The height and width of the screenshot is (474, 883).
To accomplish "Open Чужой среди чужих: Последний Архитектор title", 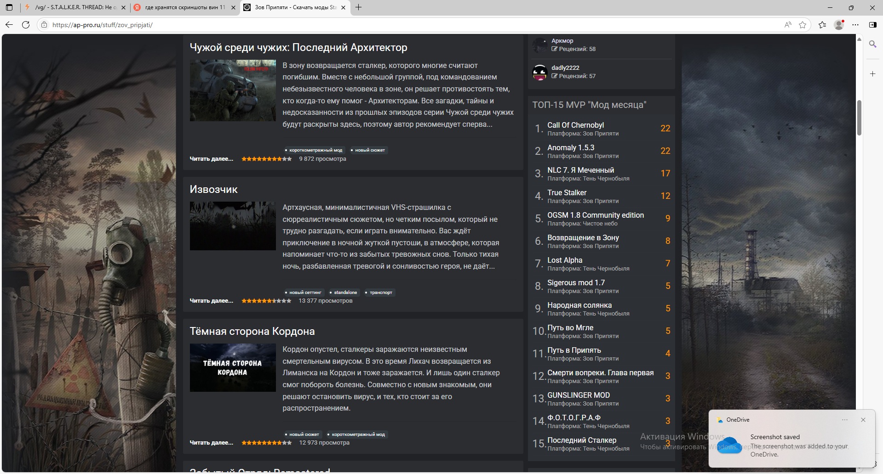I will [x=298, y=47].
